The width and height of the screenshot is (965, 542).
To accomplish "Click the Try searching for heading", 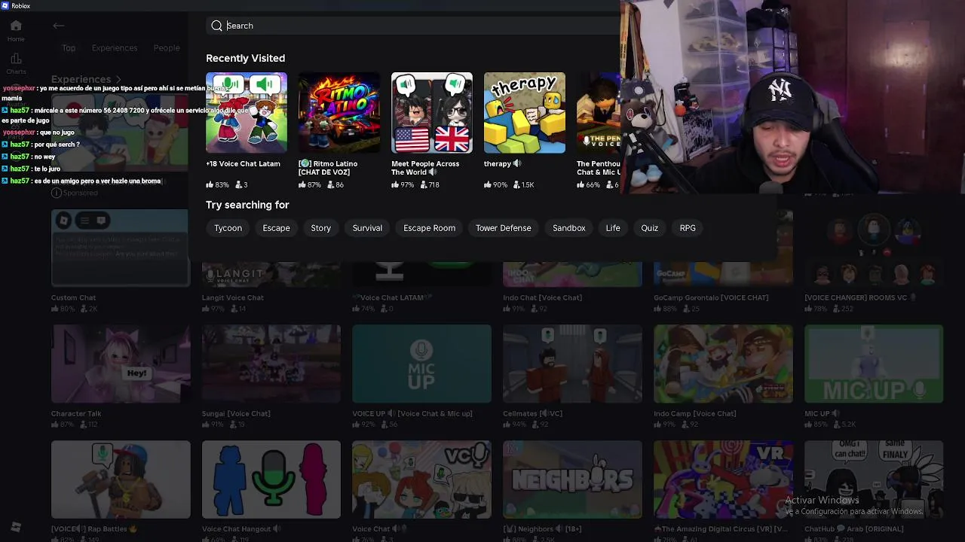I will (247, 205).
